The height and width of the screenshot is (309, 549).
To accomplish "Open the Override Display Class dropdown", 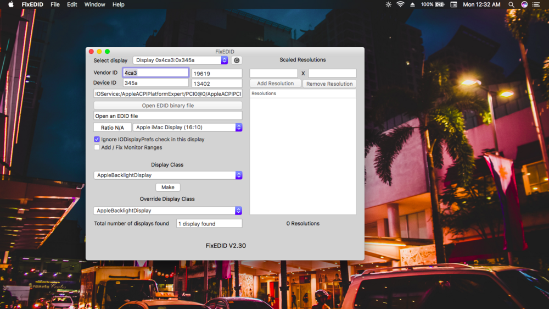I will pos(167,211).
